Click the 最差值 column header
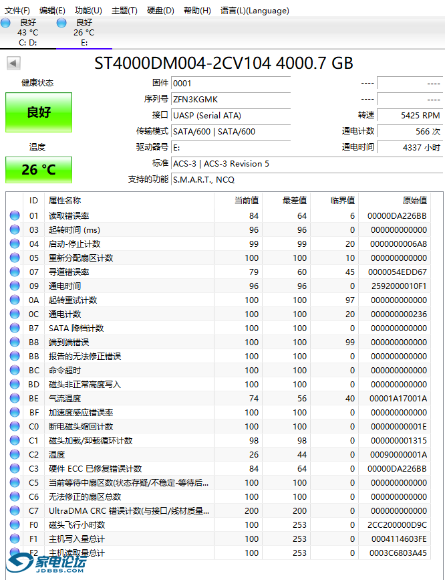 [287, 201]
